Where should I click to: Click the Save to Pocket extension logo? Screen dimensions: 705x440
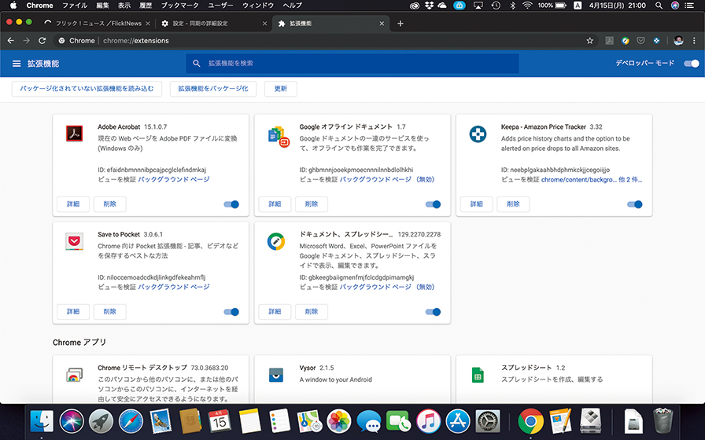coord(75,242)
